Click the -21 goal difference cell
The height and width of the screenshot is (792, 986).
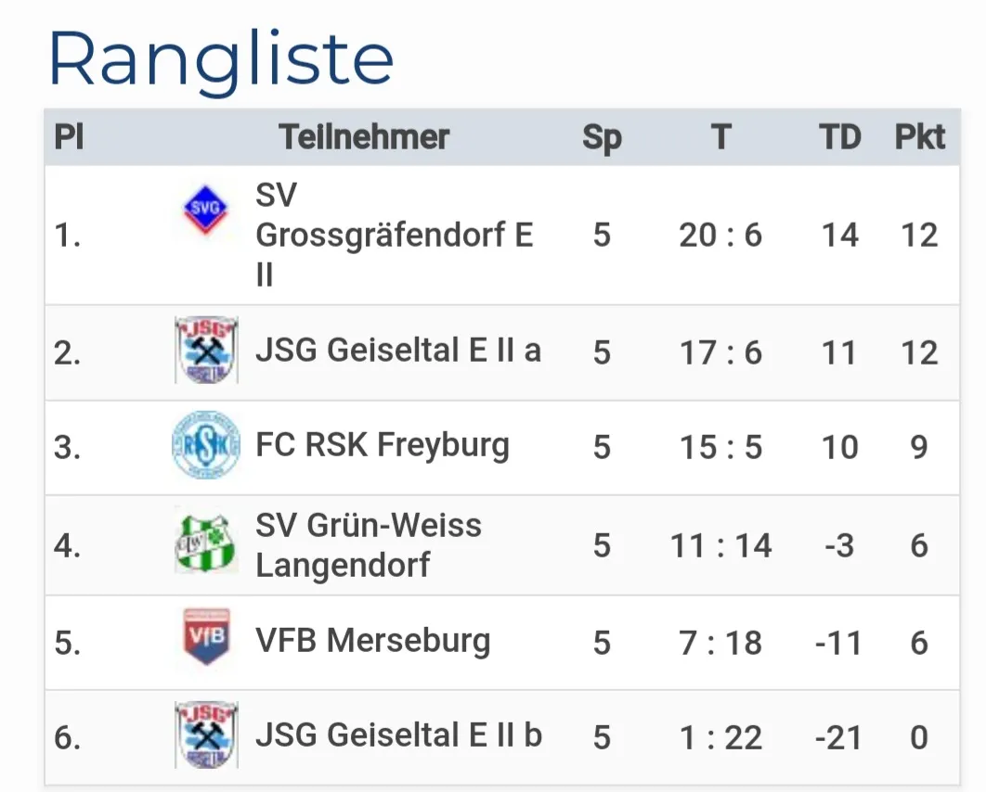pyautogui.click(x=839, y=738)
